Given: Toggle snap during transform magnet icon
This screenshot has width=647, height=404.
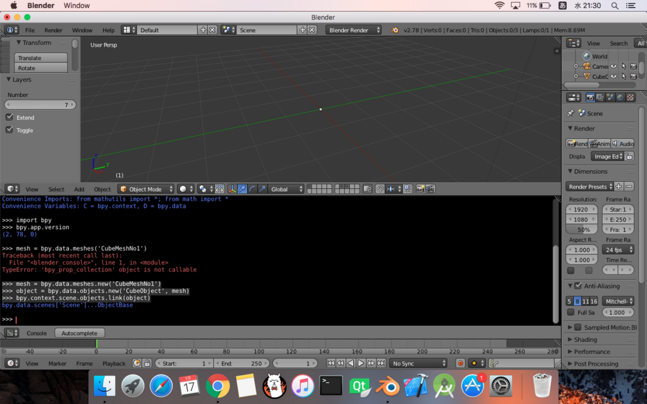Looking at the screenshot, I should point(380,189).
